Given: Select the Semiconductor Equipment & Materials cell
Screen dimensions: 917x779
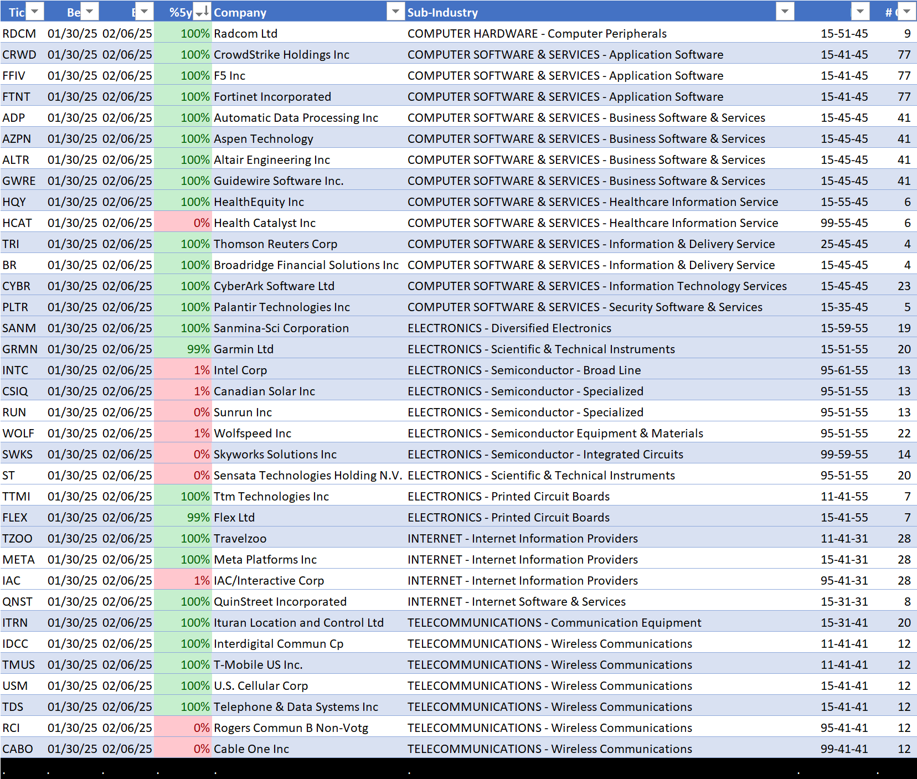Looking at the screenshot, I should [x=600, y=433].
